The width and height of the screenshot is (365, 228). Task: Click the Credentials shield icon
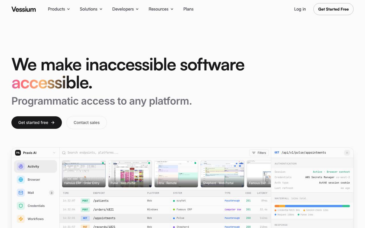tap(21, 206)
